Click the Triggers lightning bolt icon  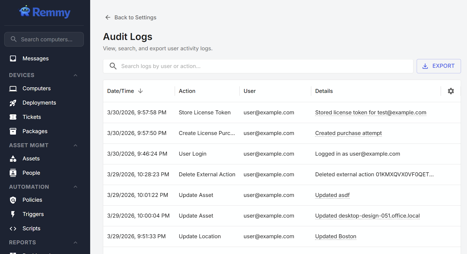coord(13,214)
